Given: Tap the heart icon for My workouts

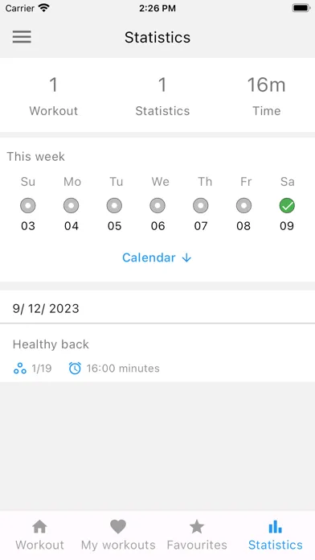Looking at the screenshot, I should point(118,526).
